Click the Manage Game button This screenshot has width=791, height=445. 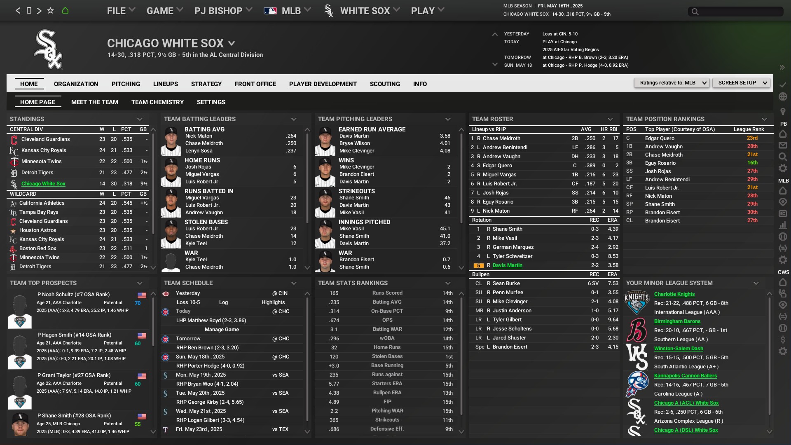(x=222, y=330)
